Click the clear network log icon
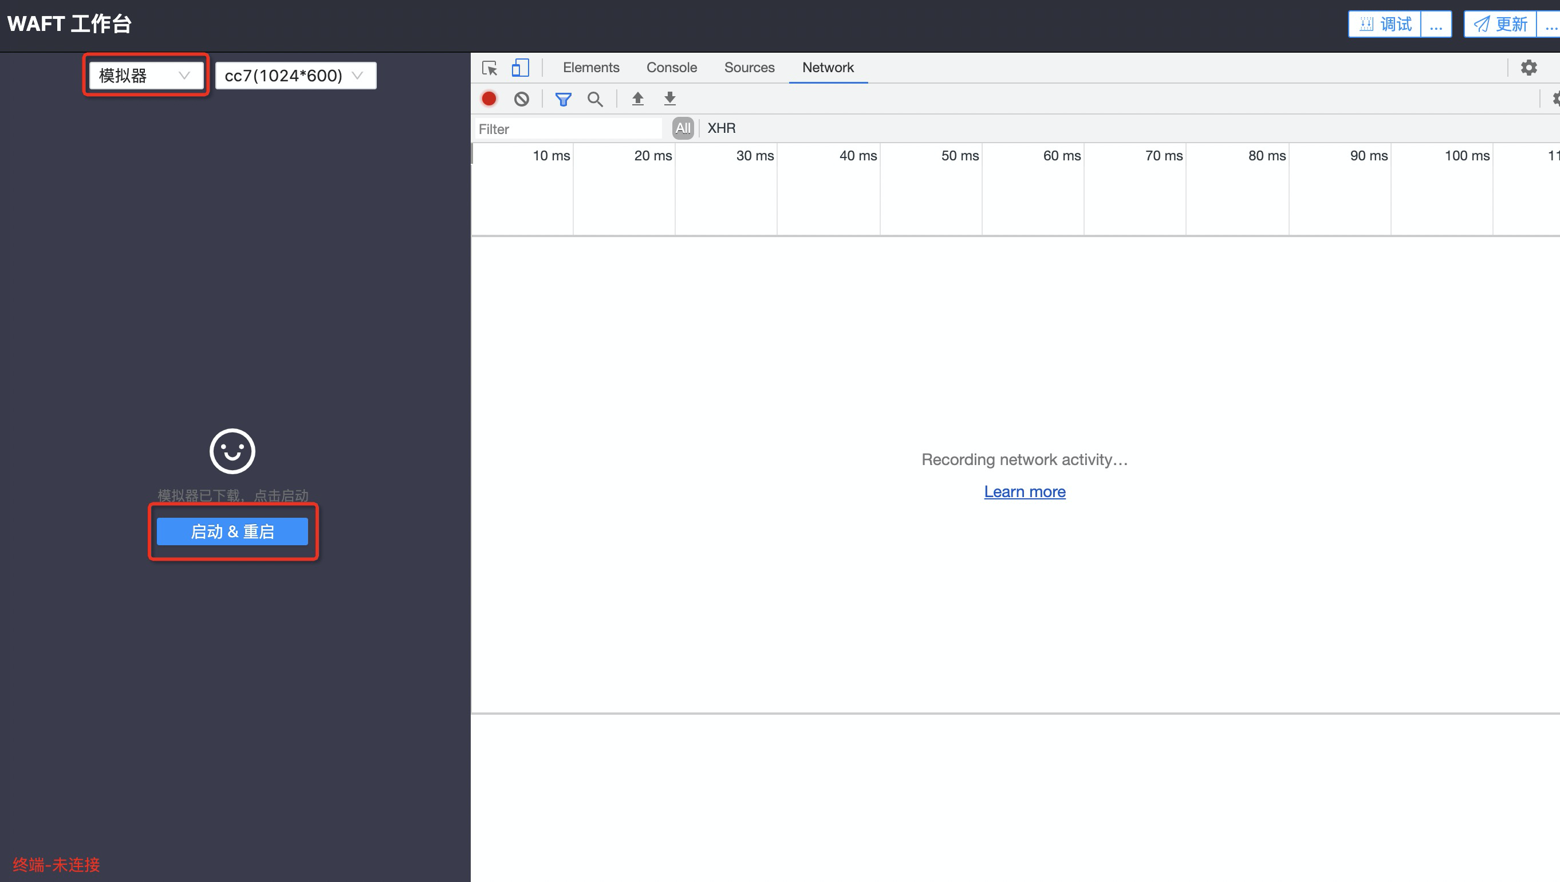 point(521,99)
